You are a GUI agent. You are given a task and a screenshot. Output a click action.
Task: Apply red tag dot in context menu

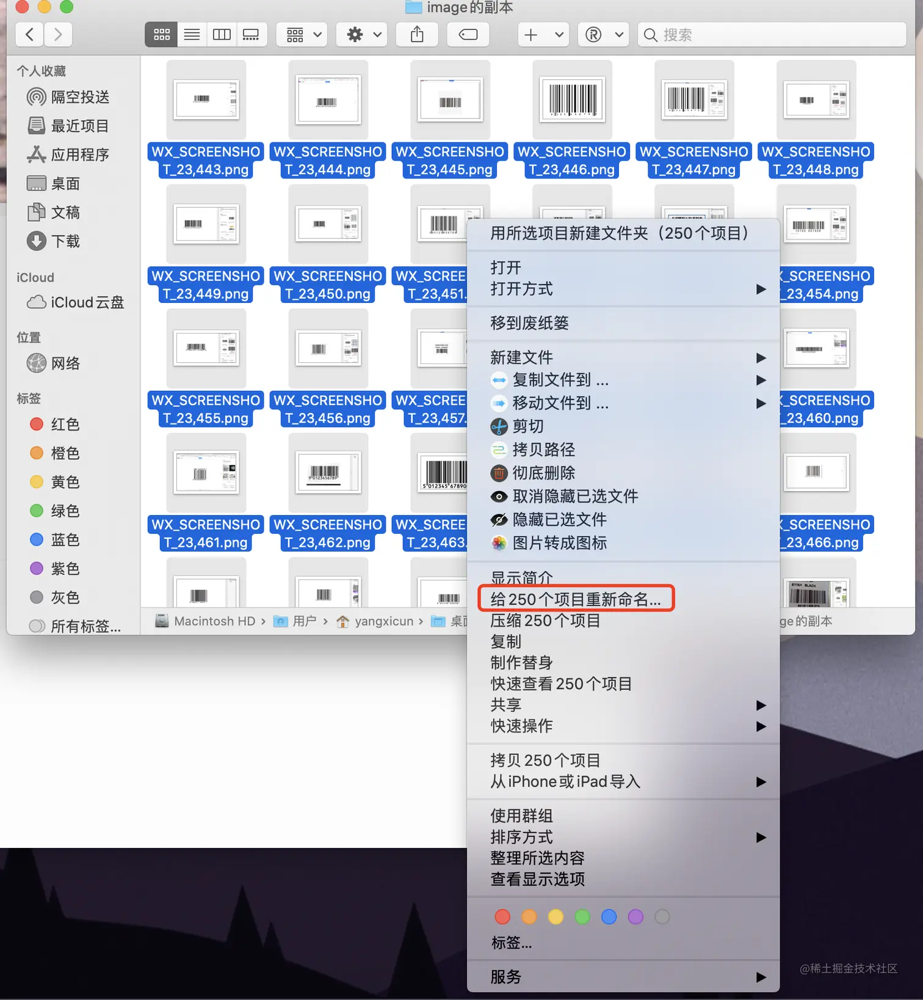[502, 916]
